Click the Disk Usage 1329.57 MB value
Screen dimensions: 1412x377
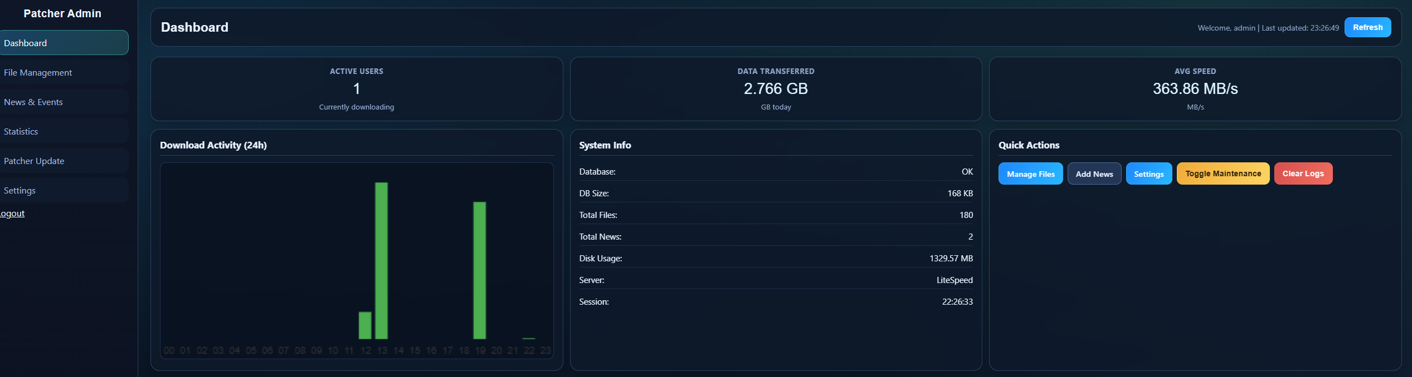pyautogui.click(x=951, y=259)
